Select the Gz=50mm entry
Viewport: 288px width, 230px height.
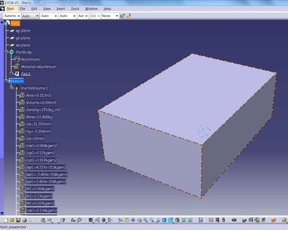click(35, 138)
